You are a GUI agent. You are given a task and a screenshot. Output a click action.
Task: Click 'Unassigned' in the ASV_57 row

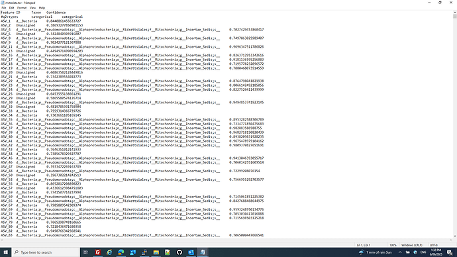(x=25, y=188)
